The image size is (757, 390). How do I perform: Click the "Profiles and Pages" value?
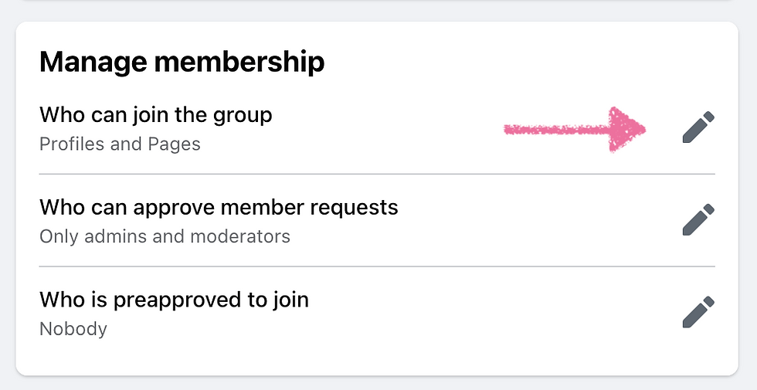click(x=120, y=144)
